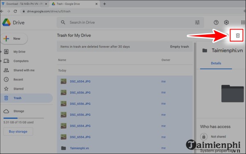This screenshot has height=154, width=246.
Task: Sort by the Name column header
Action: click(62, 60)
